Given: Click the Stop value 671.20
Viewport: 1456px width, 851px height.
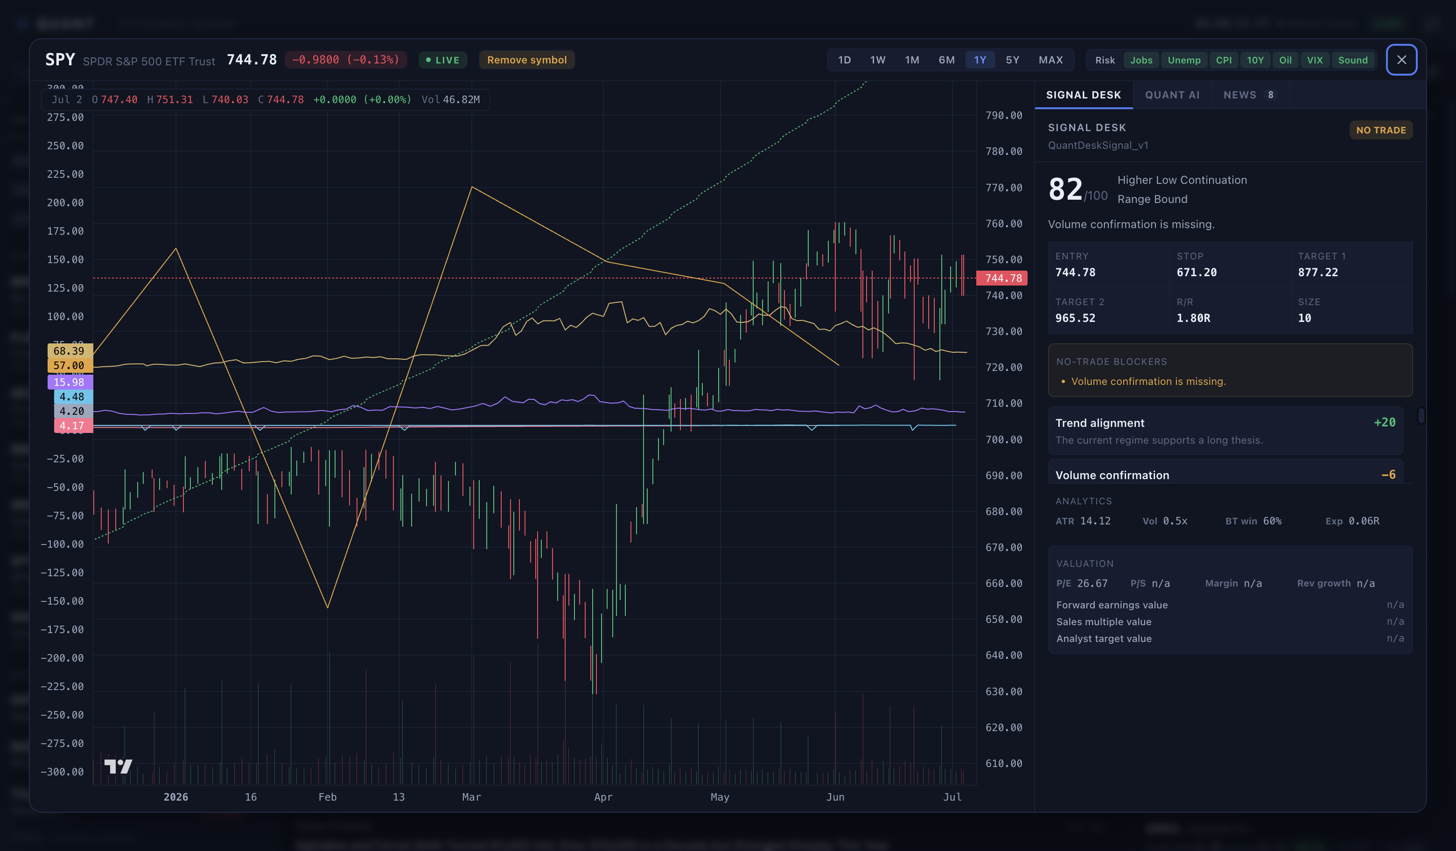Looking at the screenshot, I should (x=1197, y=272).
